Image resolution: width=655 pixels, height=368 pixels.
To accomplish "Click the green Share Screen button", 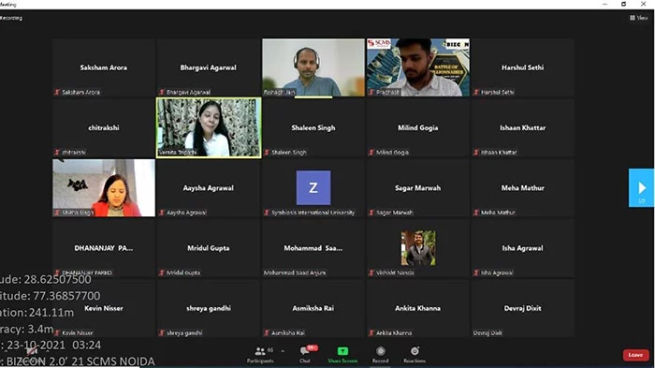I will 342,355.
